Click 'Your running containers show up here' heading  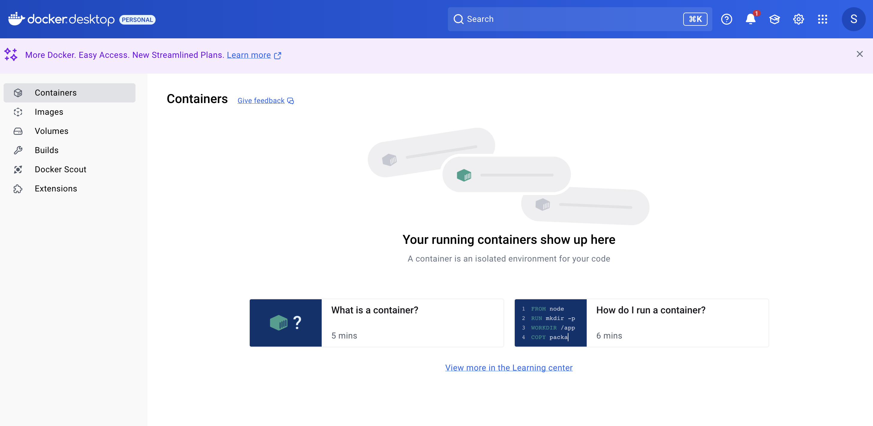pyautogui.click(x=509, y=239)
